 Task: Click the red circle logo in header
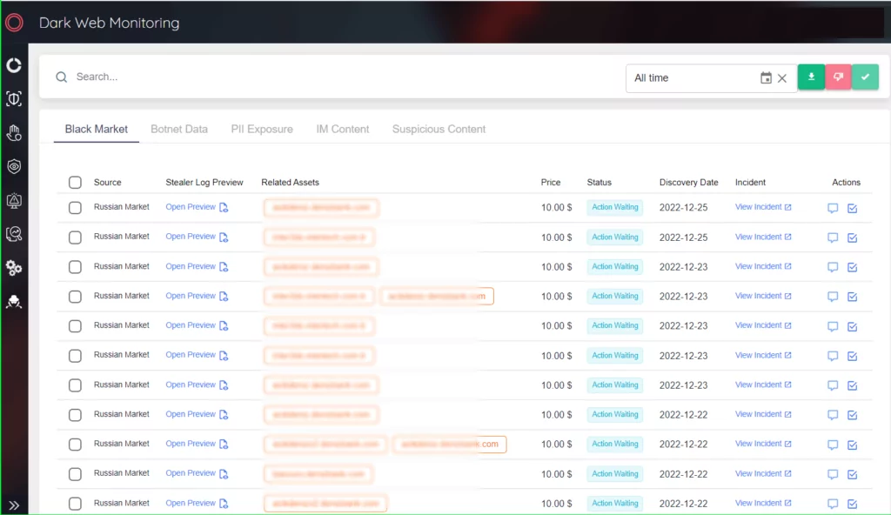coord(14,23)
